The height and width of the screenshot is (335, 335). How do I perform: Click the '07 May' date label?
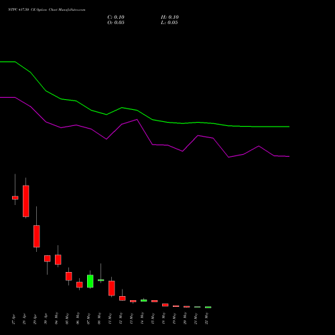click(88, 318)
